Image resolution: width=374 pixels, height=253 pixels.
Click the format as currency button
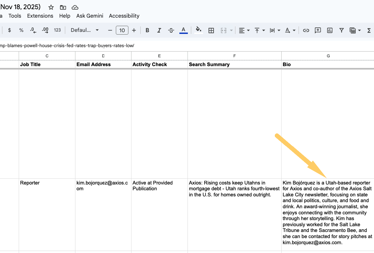click(x=10, y=30)
